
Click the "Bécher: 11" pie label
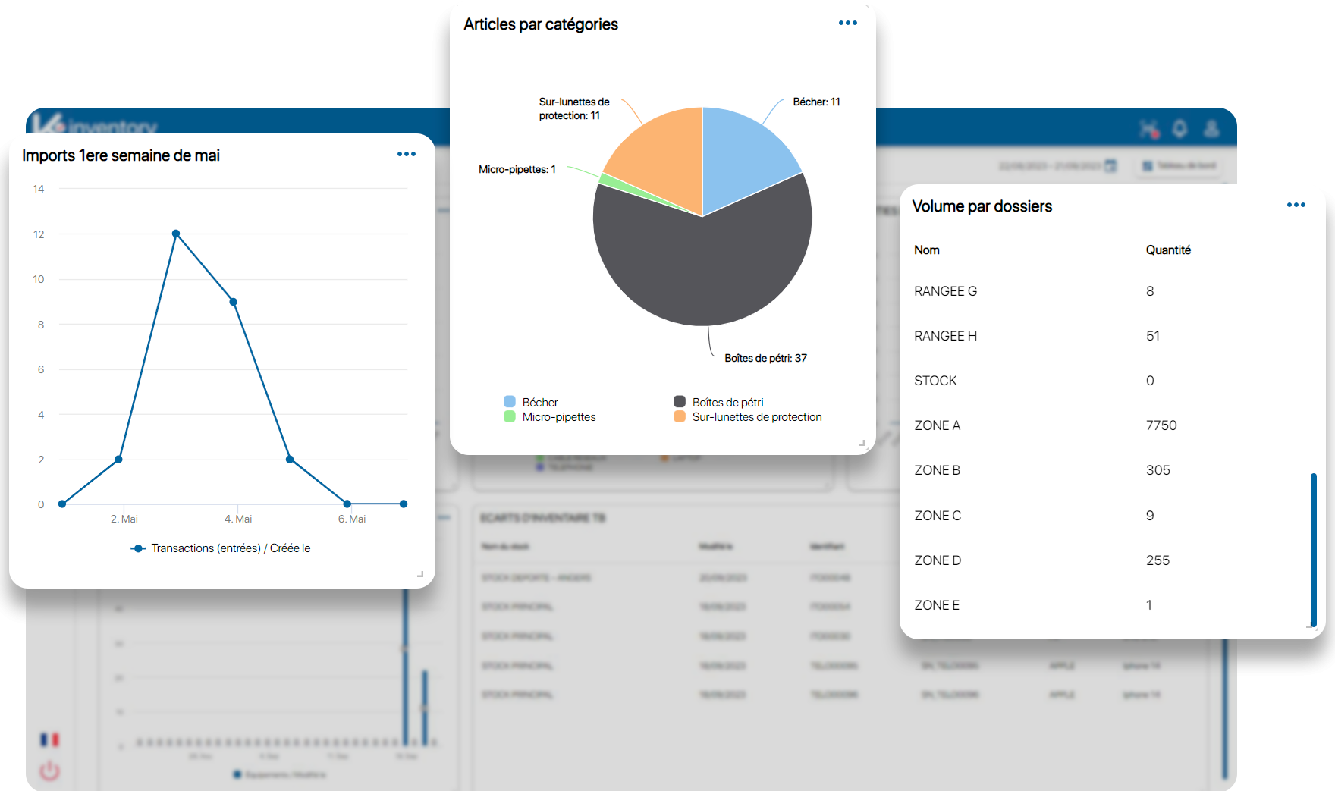coord(816,102)
